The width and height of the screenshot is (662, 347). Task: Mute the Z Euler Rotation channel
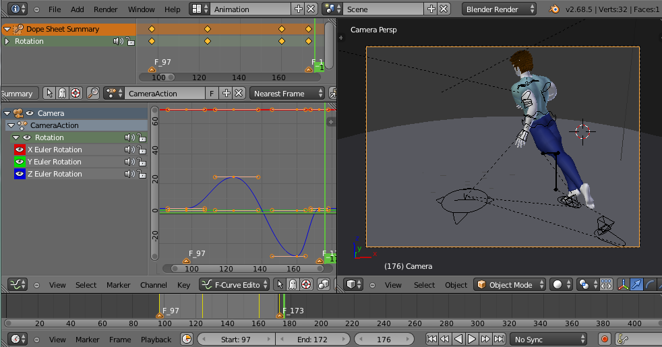click(129, 174)
